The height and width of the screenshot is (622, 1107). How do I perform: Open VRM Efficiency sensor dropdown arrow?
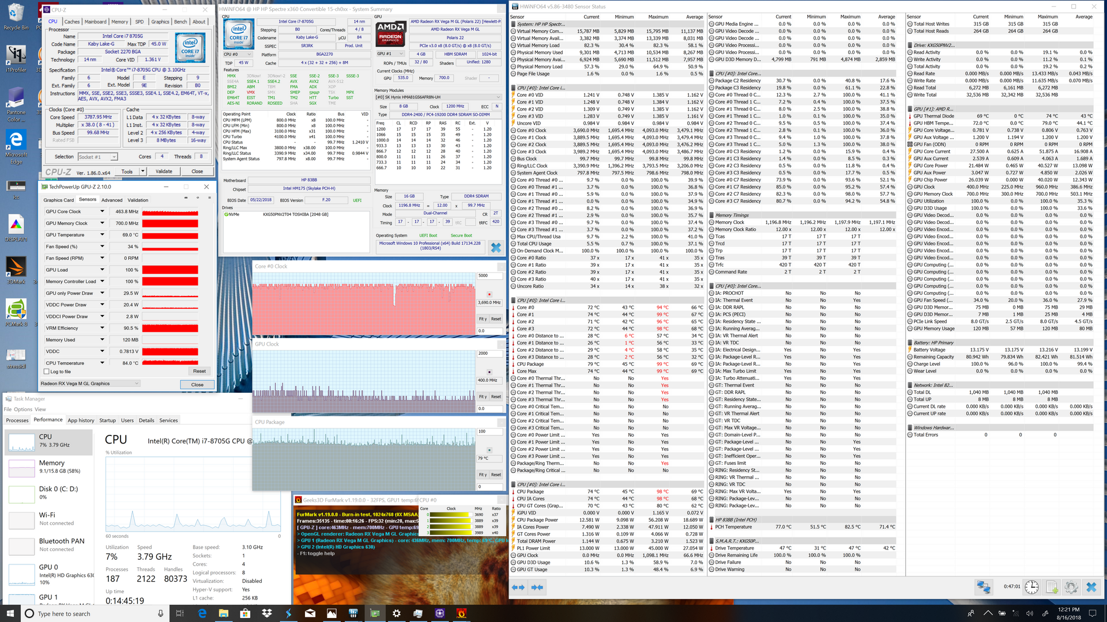pos(102,328)
